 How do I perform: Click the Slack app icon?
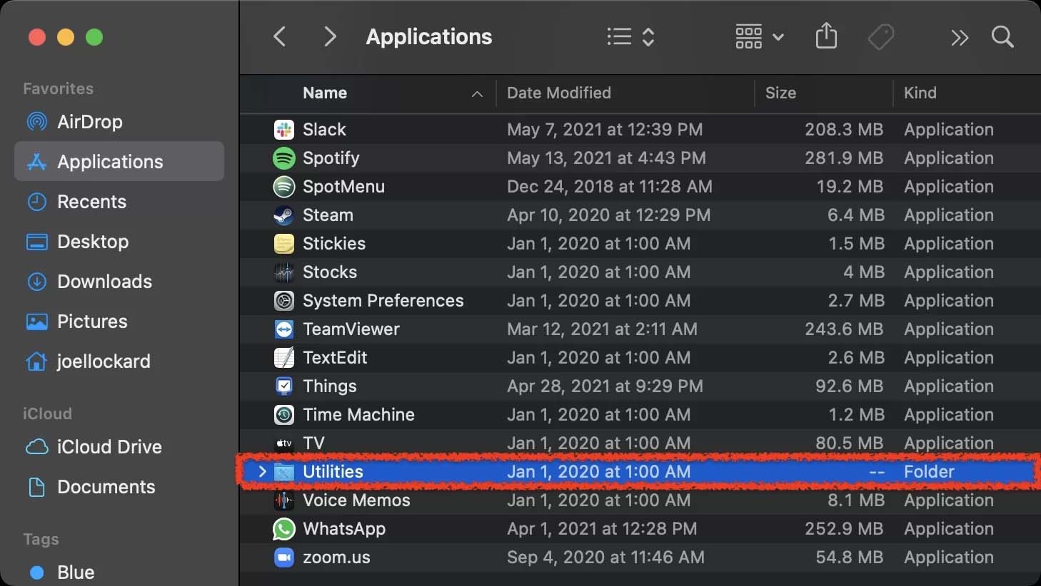pos(284,130)
